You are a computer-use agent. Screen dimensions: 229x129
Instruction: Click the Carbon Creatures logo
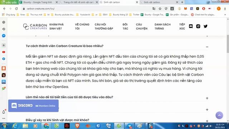[x=35, y=27]
